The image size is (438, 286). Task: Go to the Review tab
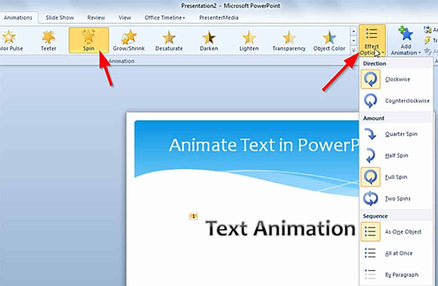[96, 18]
